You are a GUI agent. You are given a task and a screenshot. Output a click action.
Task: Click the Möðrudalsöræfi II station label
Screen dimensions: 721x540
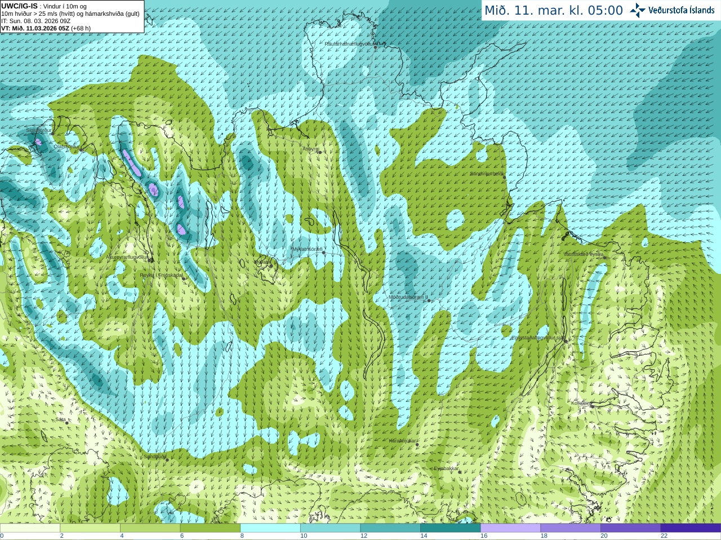click(408, 297)
